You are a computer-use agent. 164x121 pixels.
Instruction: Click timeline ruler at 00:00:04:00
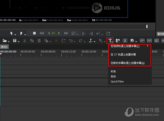click(28, 52)
